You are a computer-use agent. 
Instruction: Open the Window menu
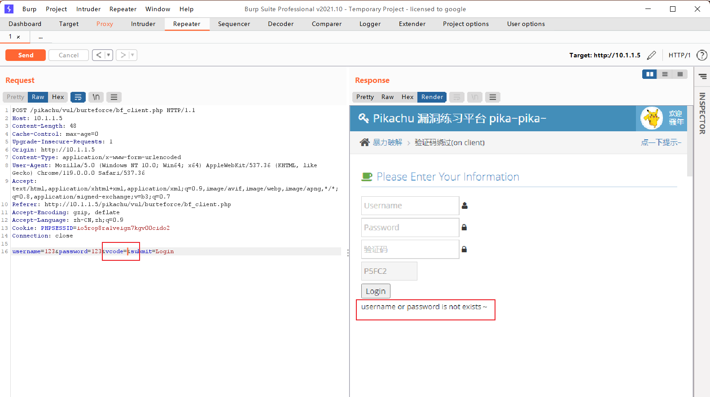click(x=158, y=9)
